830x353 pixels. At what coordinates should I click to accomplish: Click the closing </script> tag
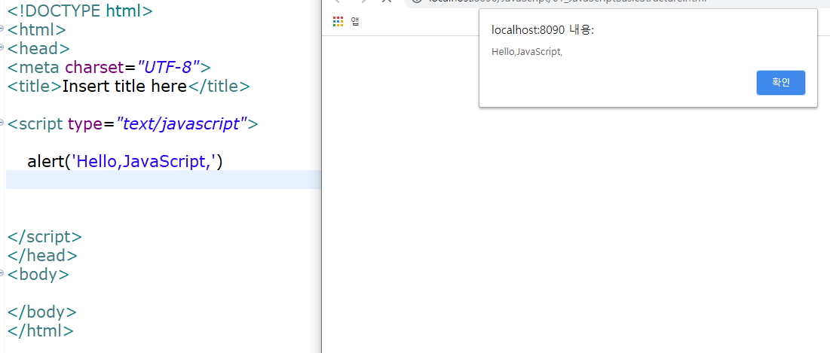44,236
